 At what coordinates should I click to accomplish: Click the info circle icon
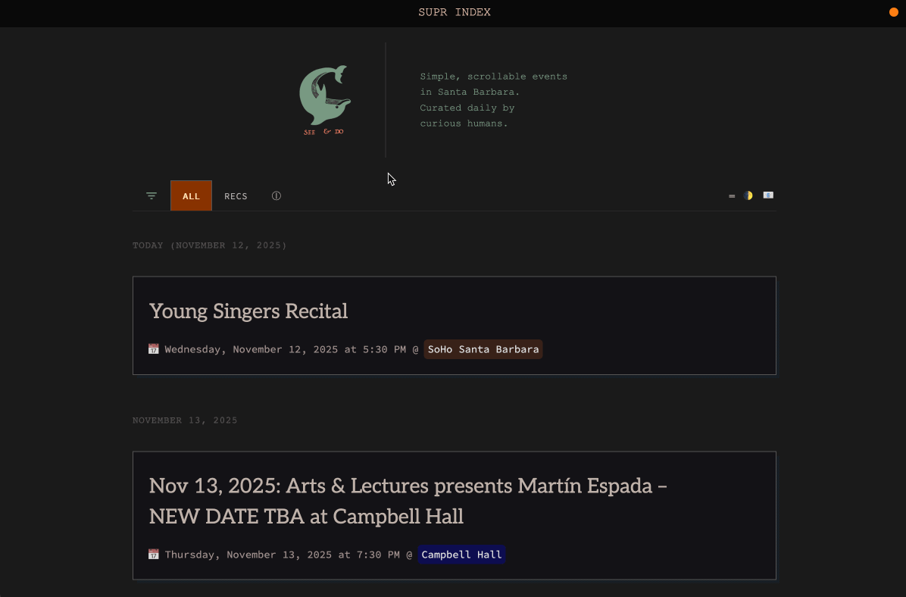coord(276,196)
